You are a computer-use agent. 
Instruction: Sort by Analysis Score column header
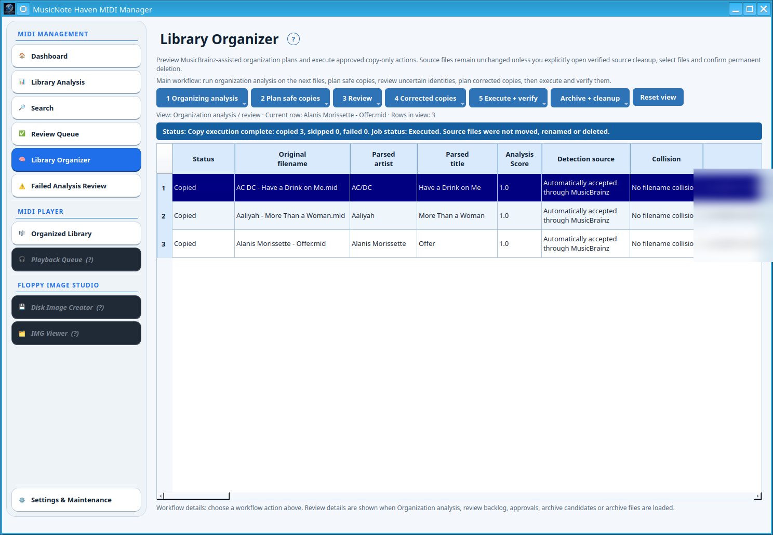(x=519, y=159)
